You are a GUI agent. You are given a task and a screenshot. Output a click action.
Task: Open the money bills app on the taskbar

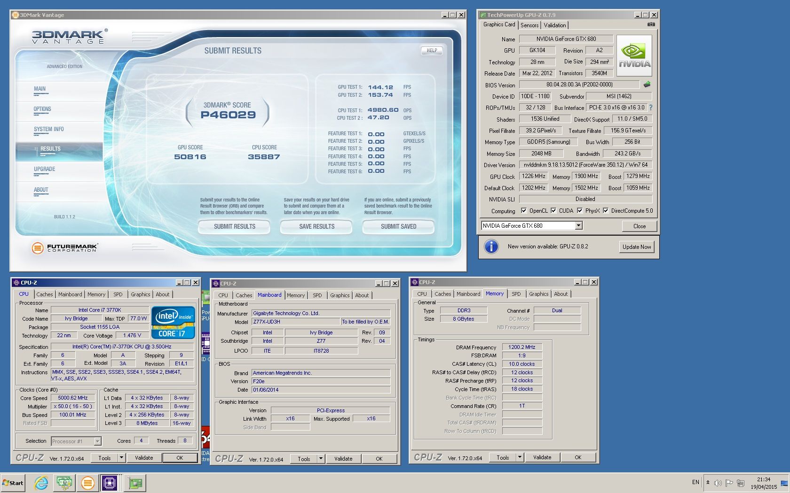point(64,483)
